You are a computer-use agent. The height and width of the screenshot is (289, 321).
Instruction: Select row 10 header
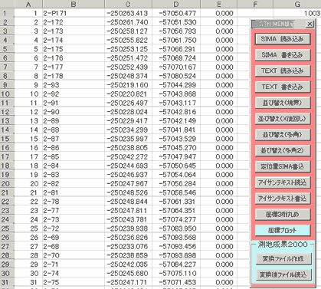(5, 94)
